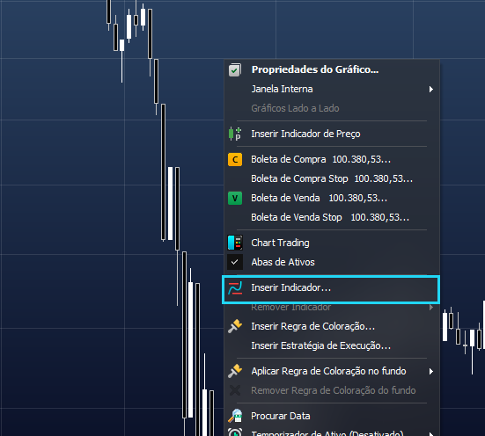The width and height of the screenshot is (485, 436).
Task: Click the Chart Trading icon
Action: [x=235, y=243]
